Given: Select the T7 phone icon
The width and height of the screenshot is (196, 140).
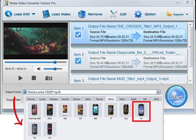Looking at the screenshot, I should coord(111,110).
